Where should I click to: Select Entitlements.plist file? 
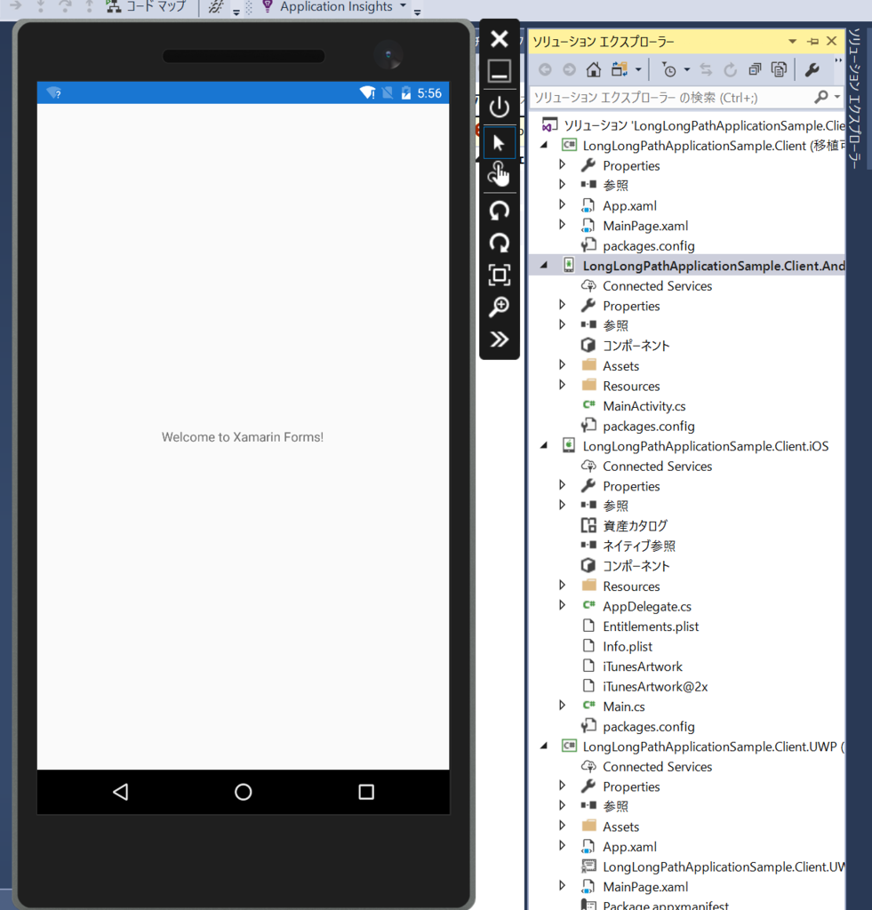coord(651,627)
